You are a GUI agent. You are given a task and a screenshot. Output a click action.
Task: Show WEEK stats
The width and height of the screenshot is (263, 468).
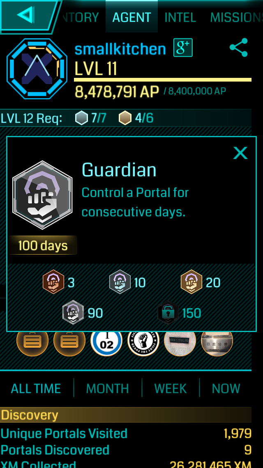pos(171,388)
